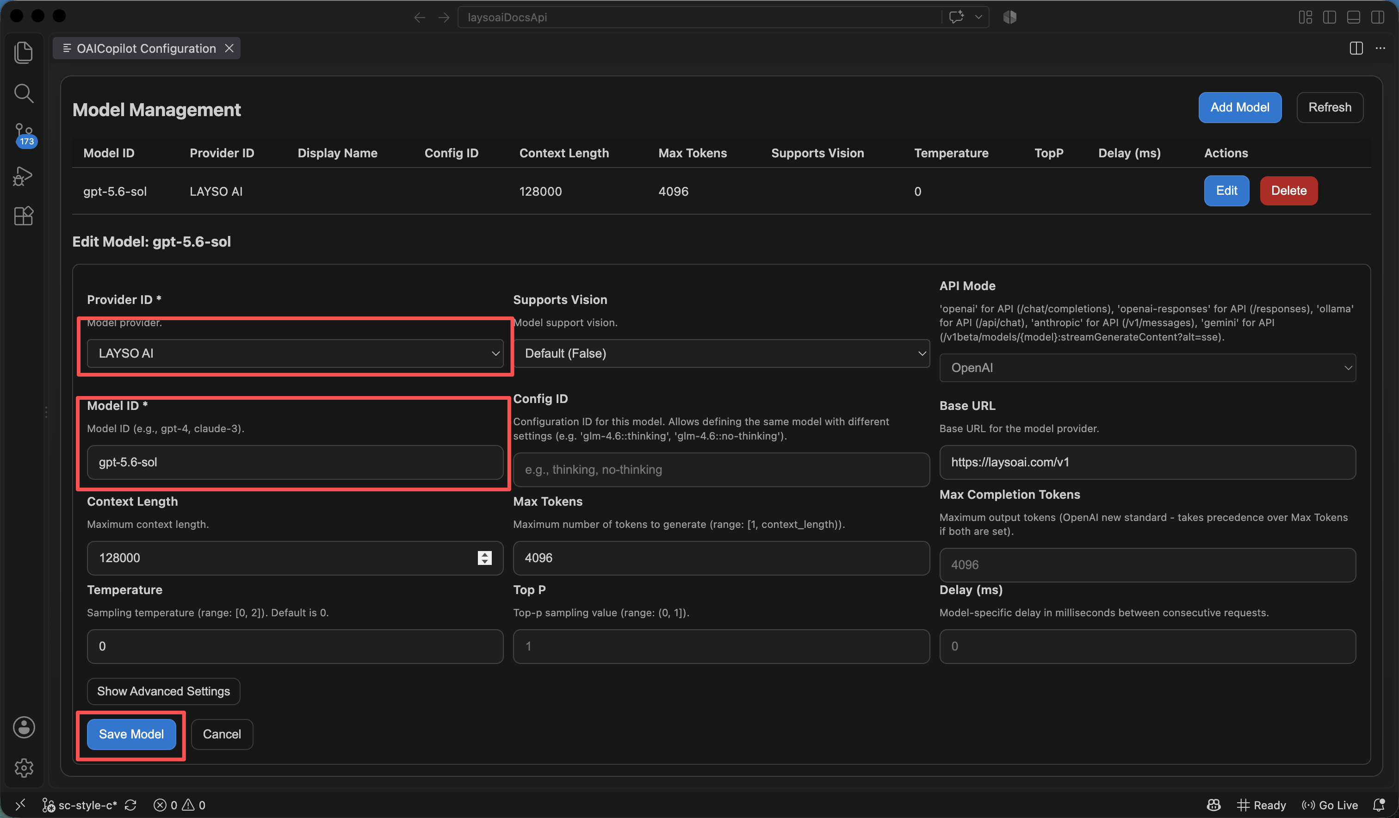Open the Explorer view in activity bar
Image resolution: width=1399 pixels, height=818 pixels.
[23, 52]
